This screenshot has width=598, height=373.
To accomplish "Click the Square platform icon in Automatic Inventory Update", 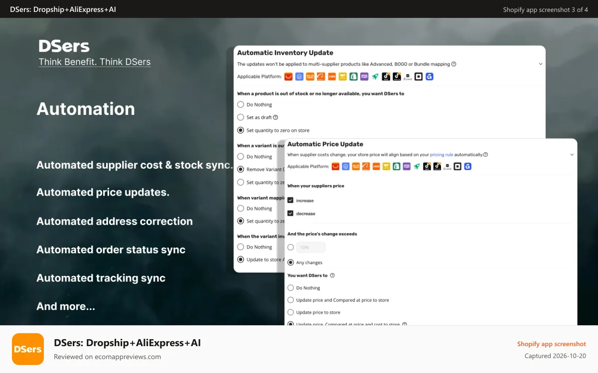I will point(419,77).
